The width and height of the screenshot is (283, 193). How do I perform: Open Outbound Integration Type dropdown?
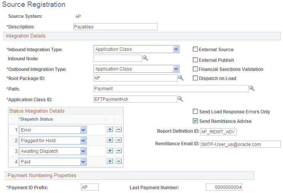(137, 69)
